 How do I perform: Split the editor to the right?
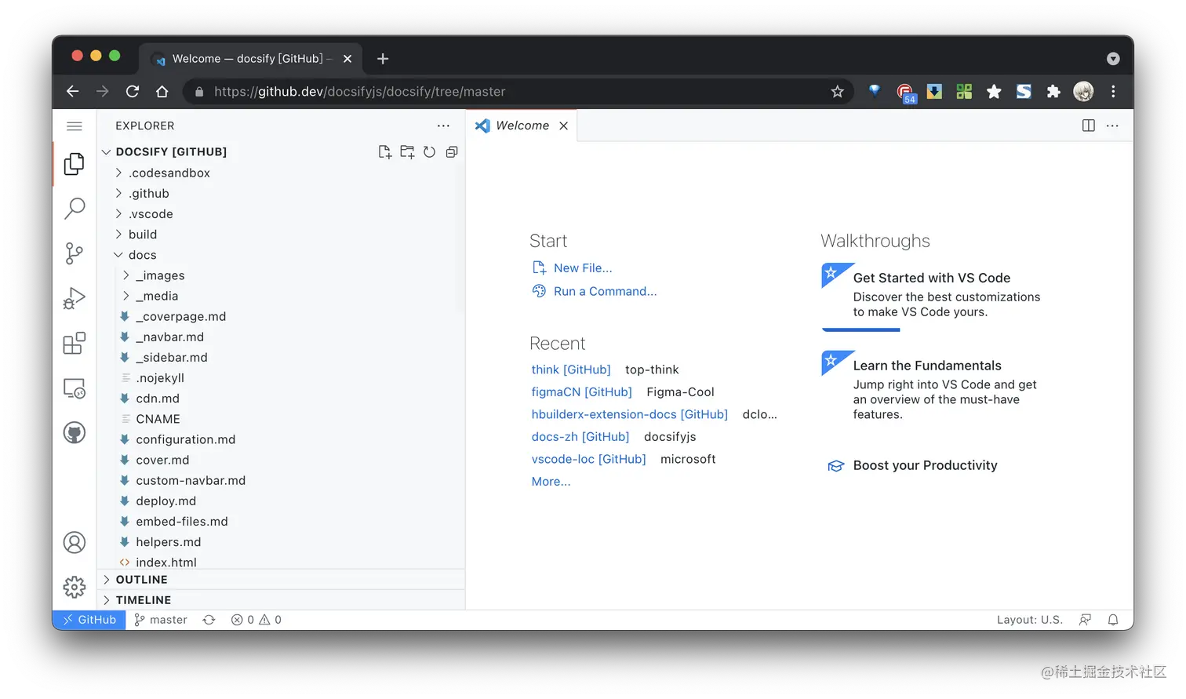1089,126
